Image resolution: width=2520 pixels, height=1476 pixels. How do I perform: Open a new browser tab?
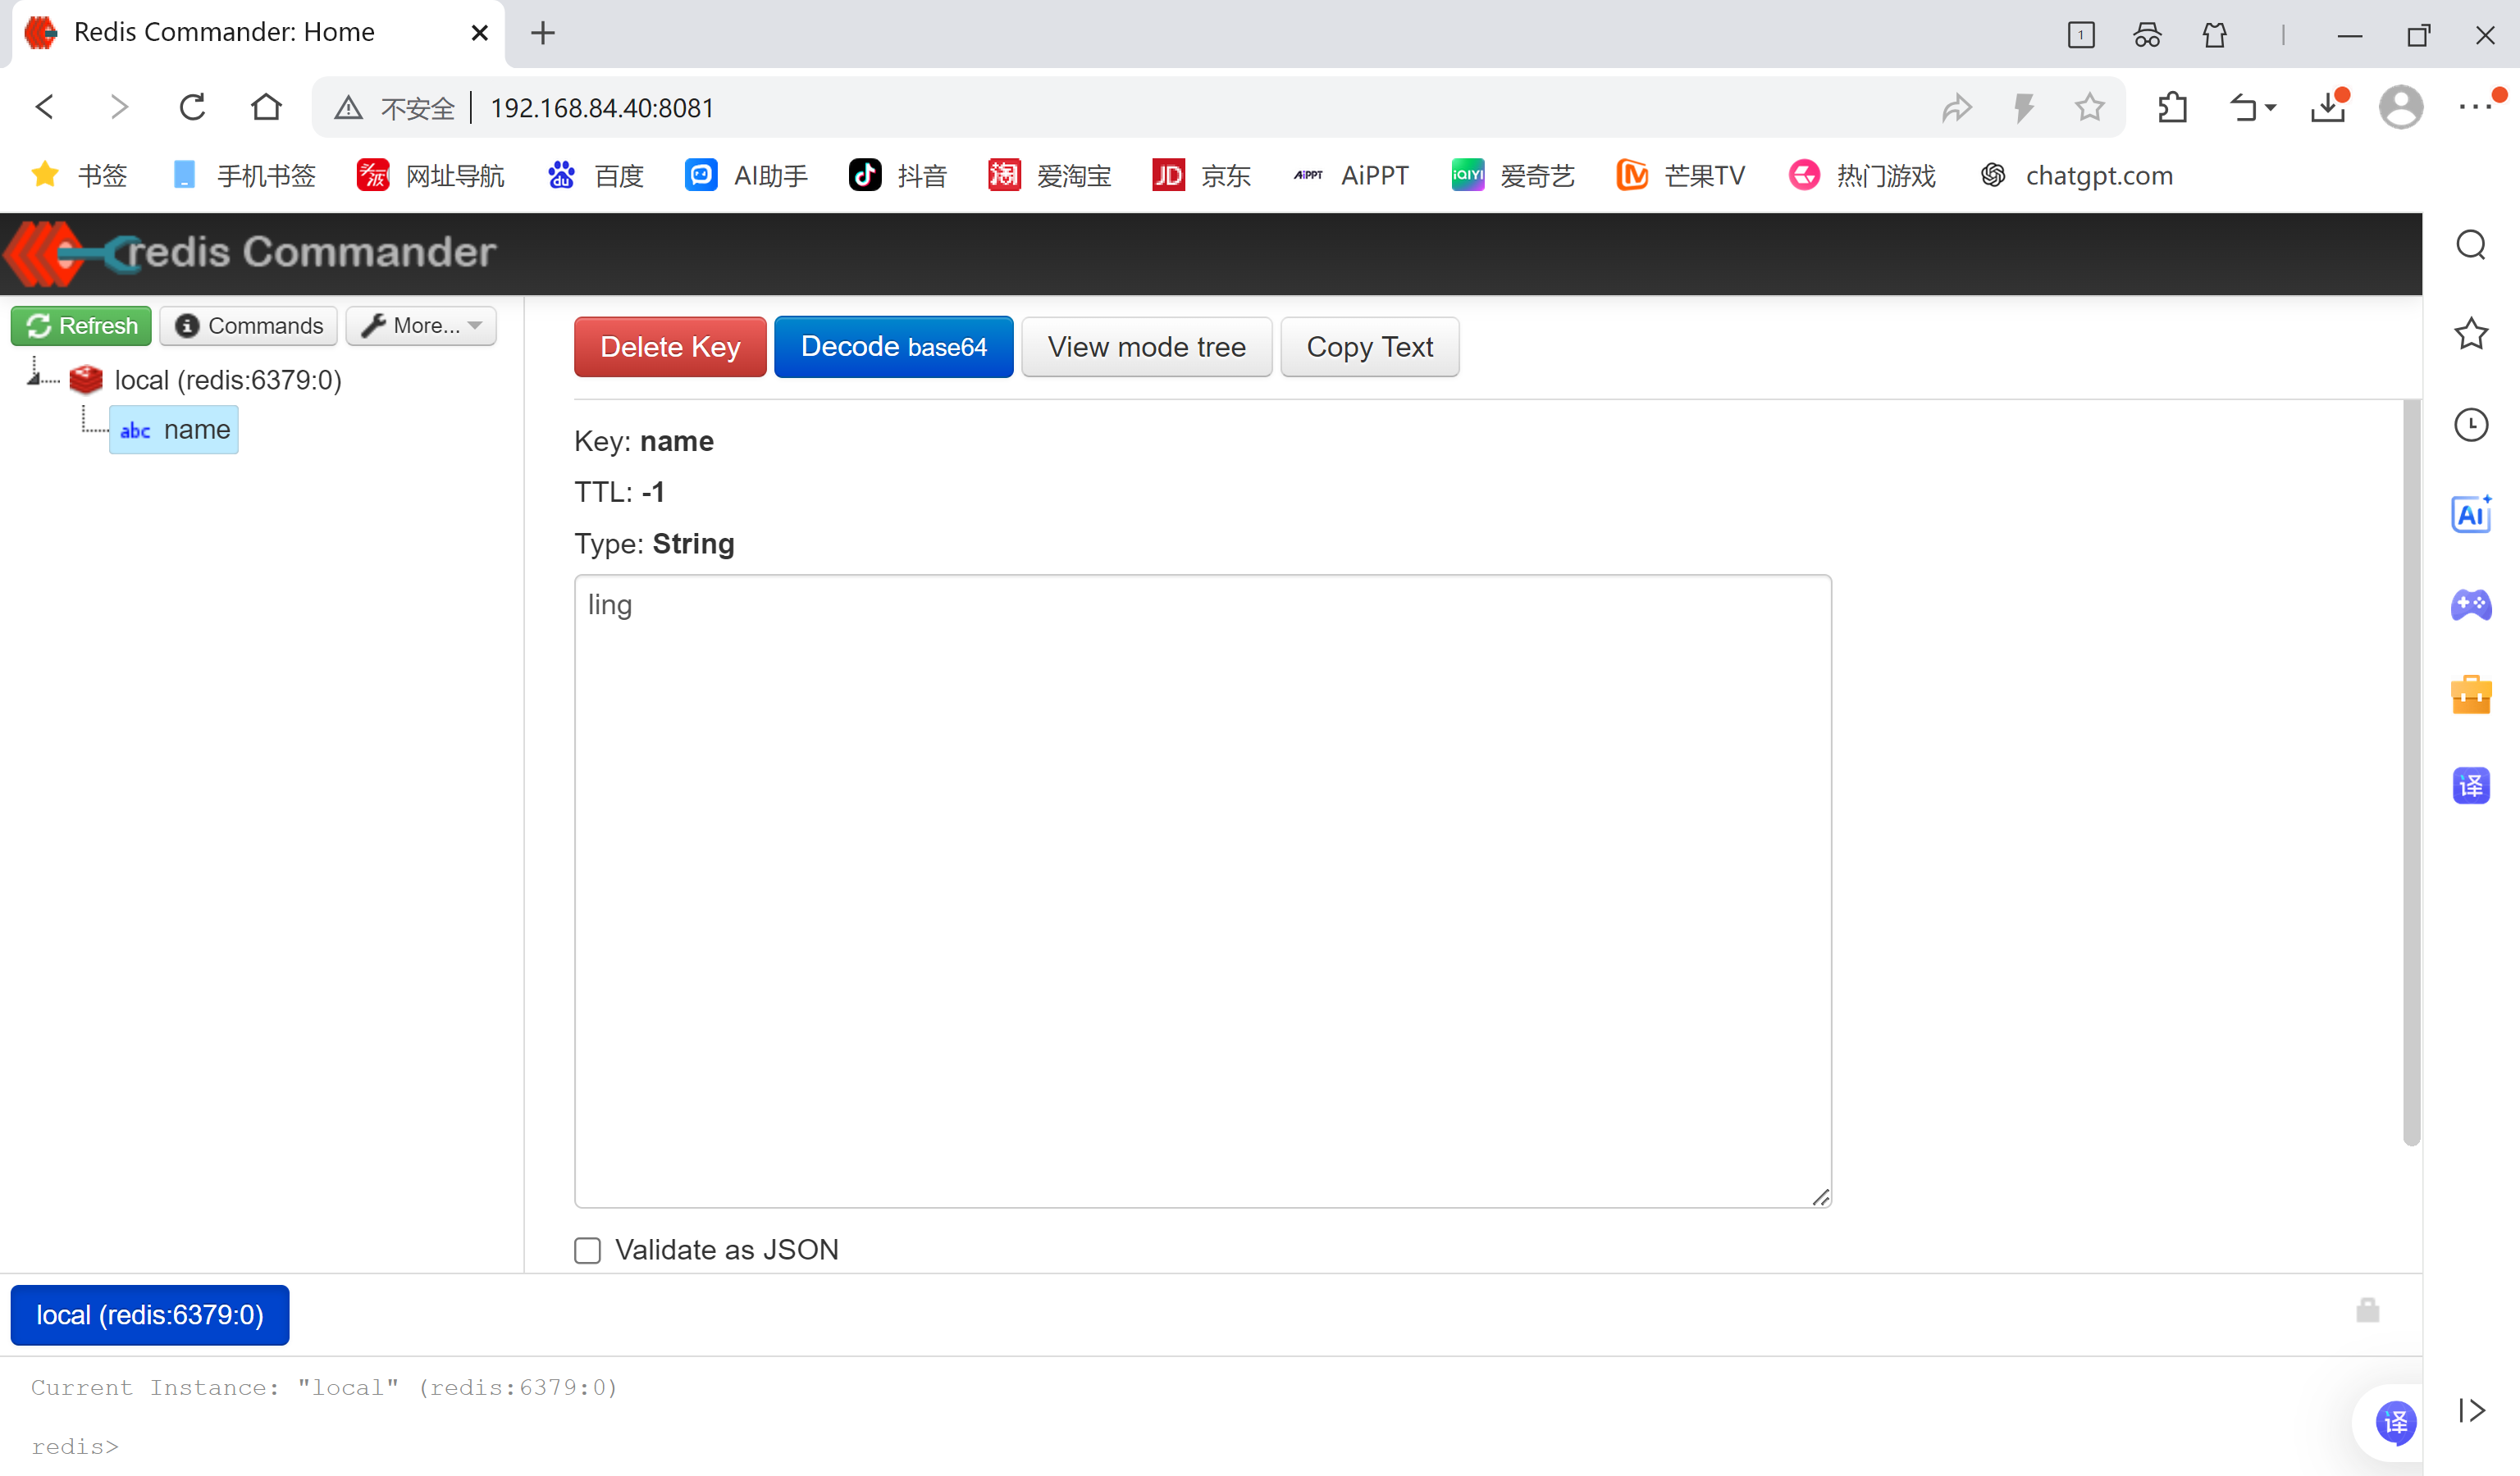click(543, 33)
